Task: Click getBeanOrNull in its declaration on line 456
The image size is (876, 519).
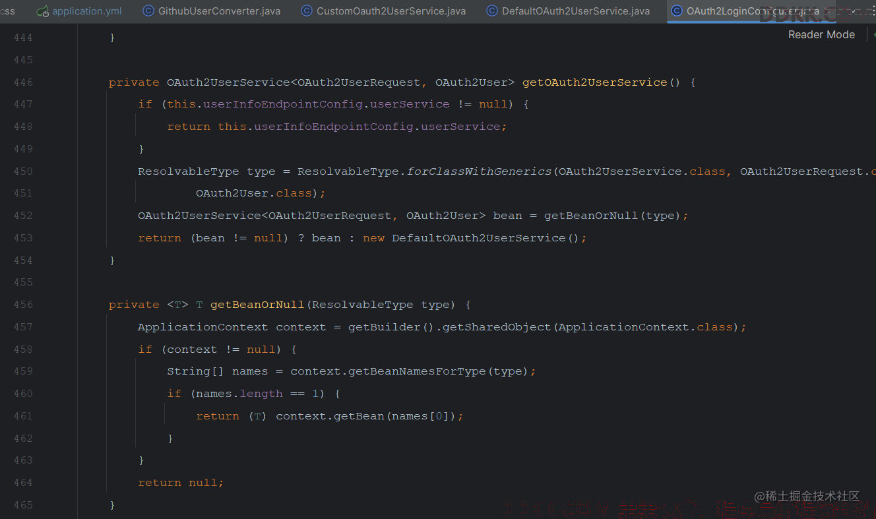Action: pos(257,305)
